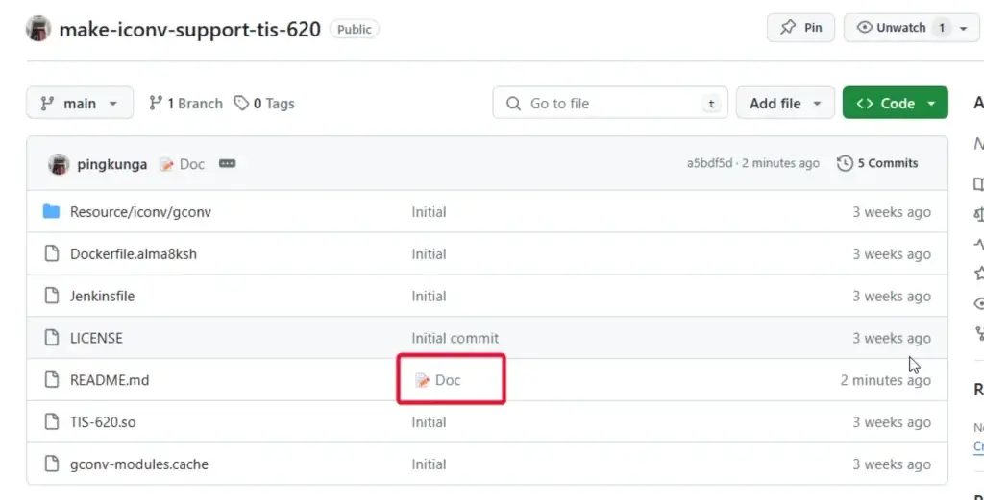984x500 pixels.
Task: Open the Initial commit link in Jenkinsfile row
Action: [429, 296]
